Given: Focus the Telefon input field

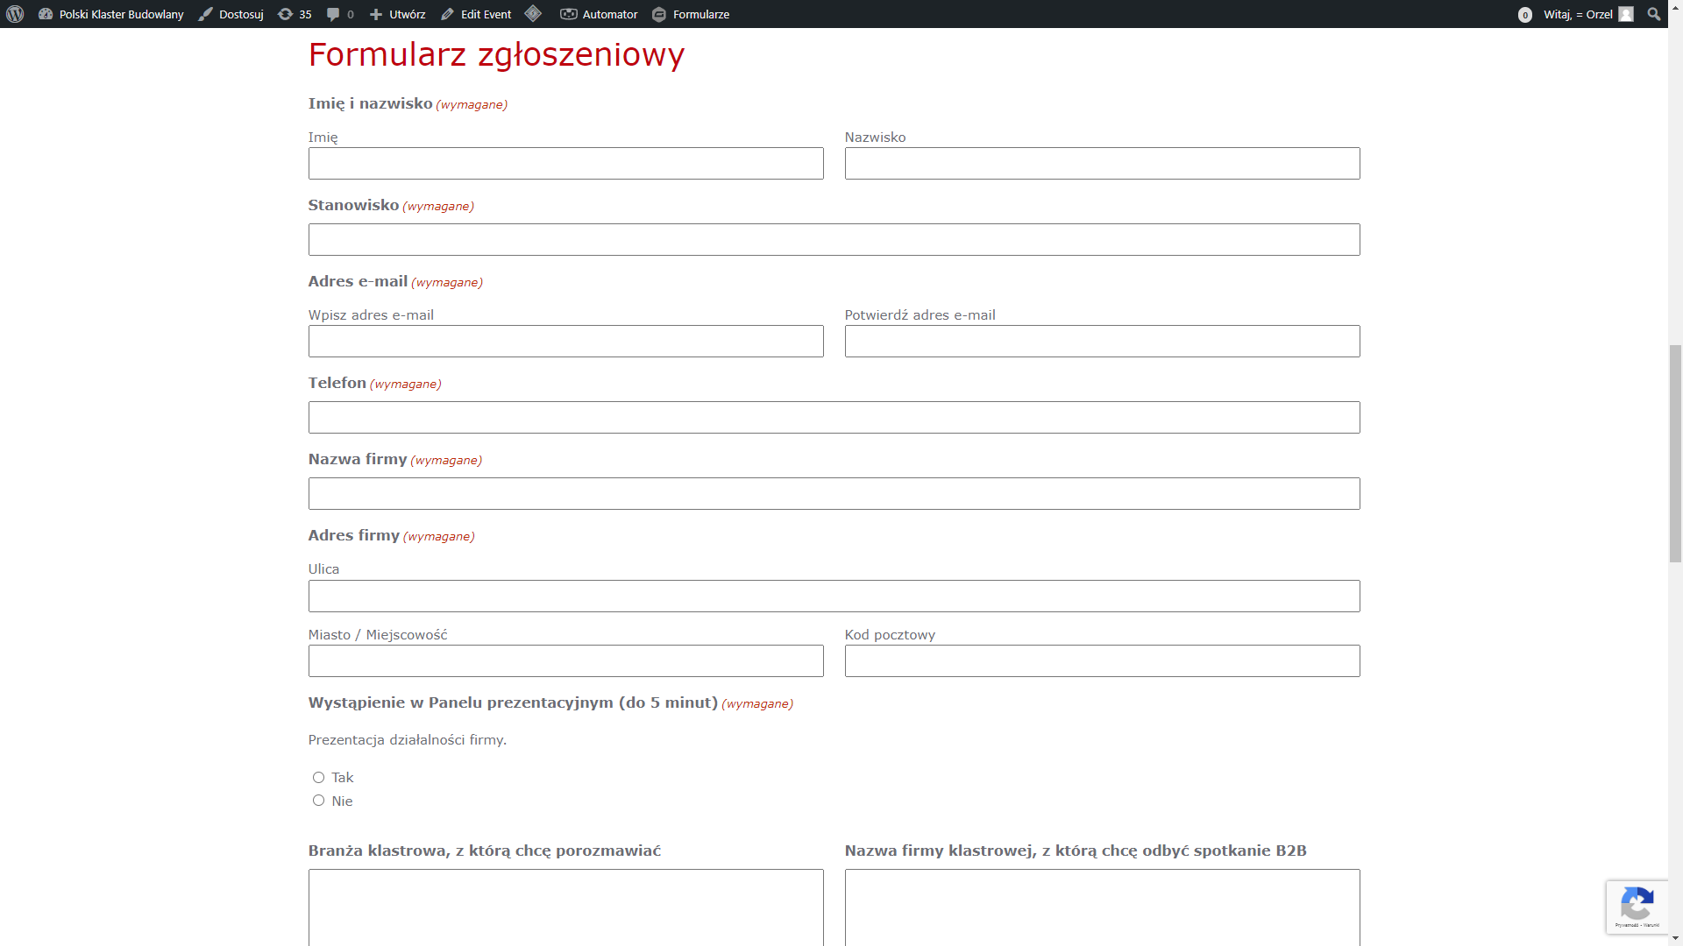Looking at the screenshot, I should (834, 418).
